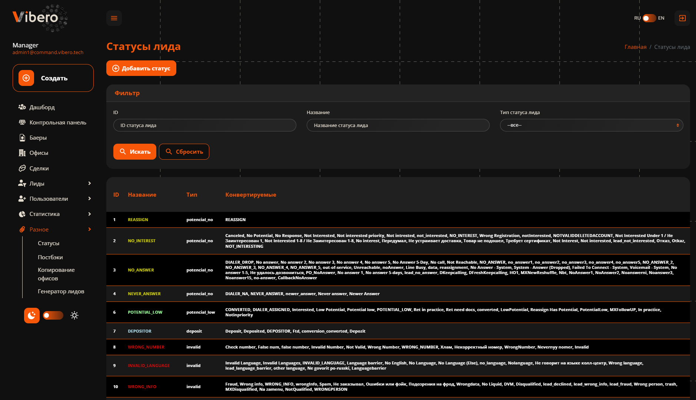Select Постбэки submenu item
696x400 pixels.
tap(50, 257)
